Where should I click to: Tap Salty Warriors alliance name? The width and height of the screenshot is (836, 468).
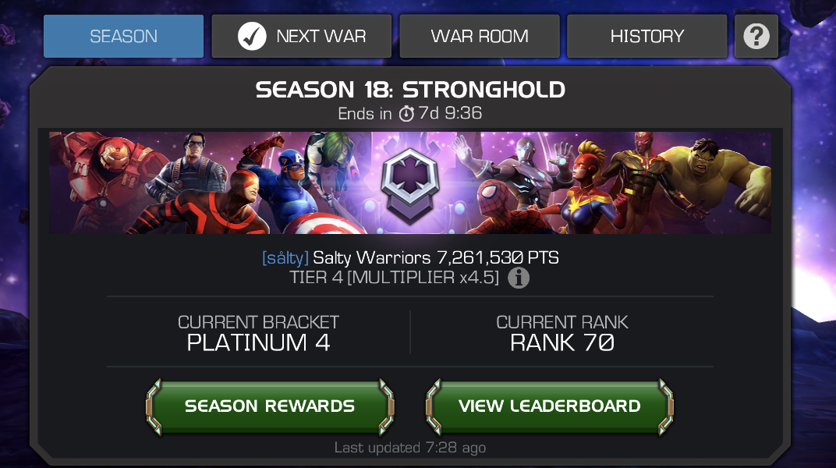[372, 258]
